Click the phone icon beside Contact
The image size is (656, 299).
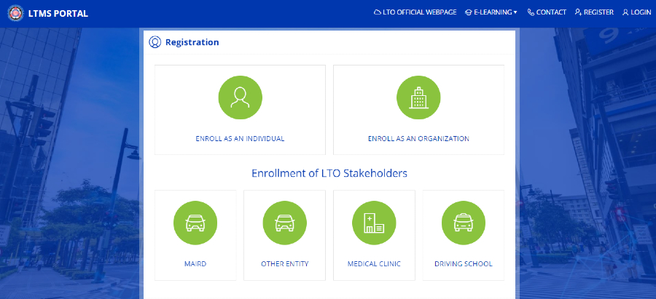[531, 12]
